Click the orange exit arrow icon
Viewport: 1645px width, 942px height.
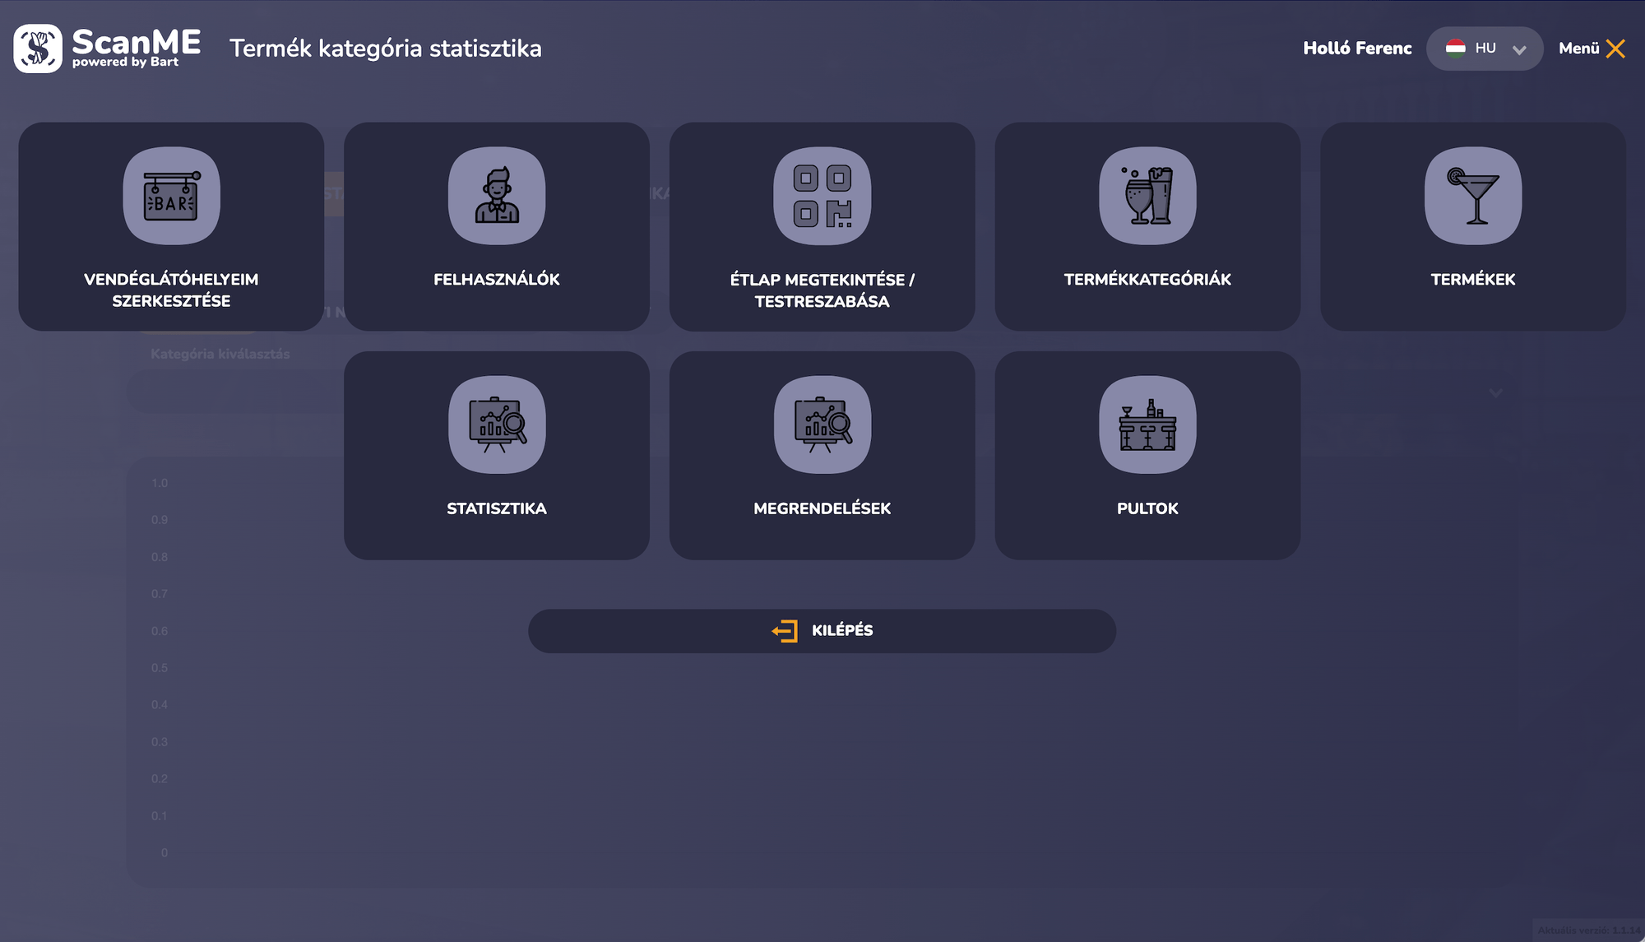785,631
